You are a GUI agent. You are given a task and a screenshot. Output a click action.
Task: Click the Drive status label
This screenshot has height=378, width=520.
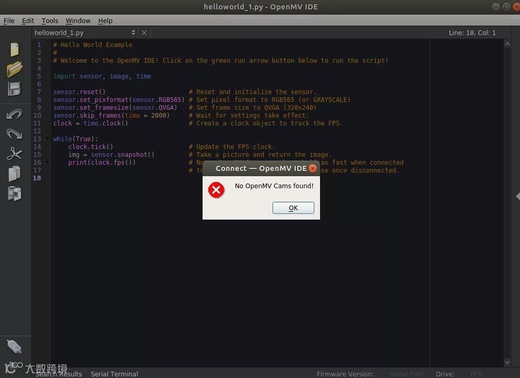(445, 374)
